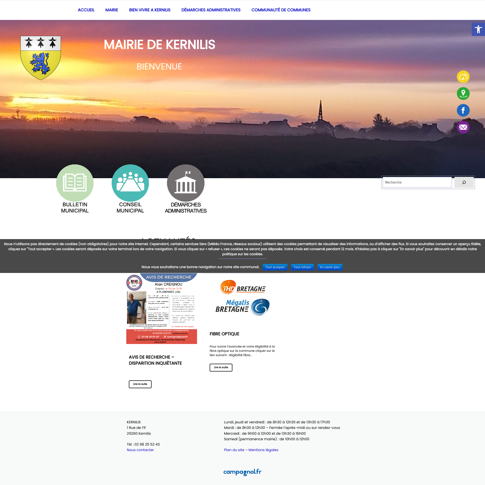Click the Nous contacter link
485x485 pixels.
click(x=140, y=450)
